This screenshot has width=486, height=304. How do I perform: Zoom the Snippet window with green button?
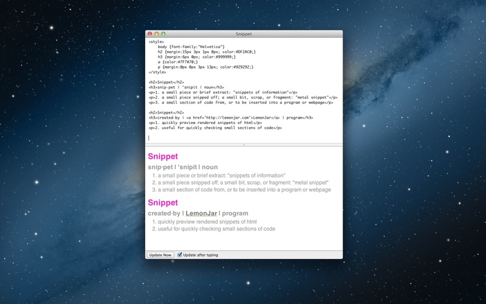(163, 34)
